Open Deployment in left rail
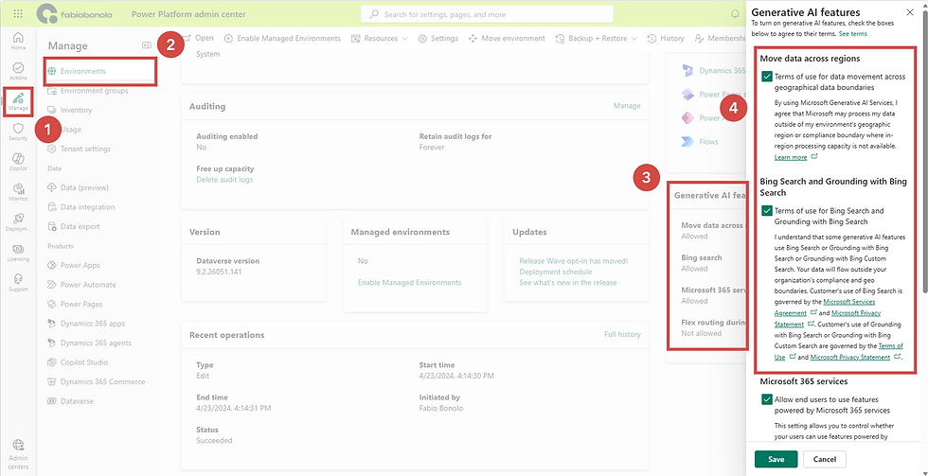Image resolution: width=928 pixels, height=476 pixels. click(x=18, y=223)
